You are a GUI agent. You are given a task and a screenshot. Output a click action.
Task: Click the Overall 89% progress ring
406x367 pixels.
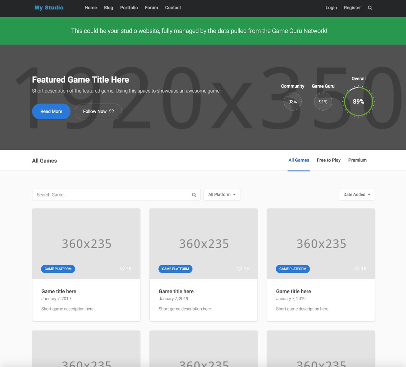[x=358, y=101]
